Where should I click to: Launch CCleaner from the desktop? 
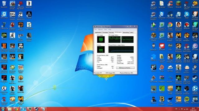click(x=170, y=5)
